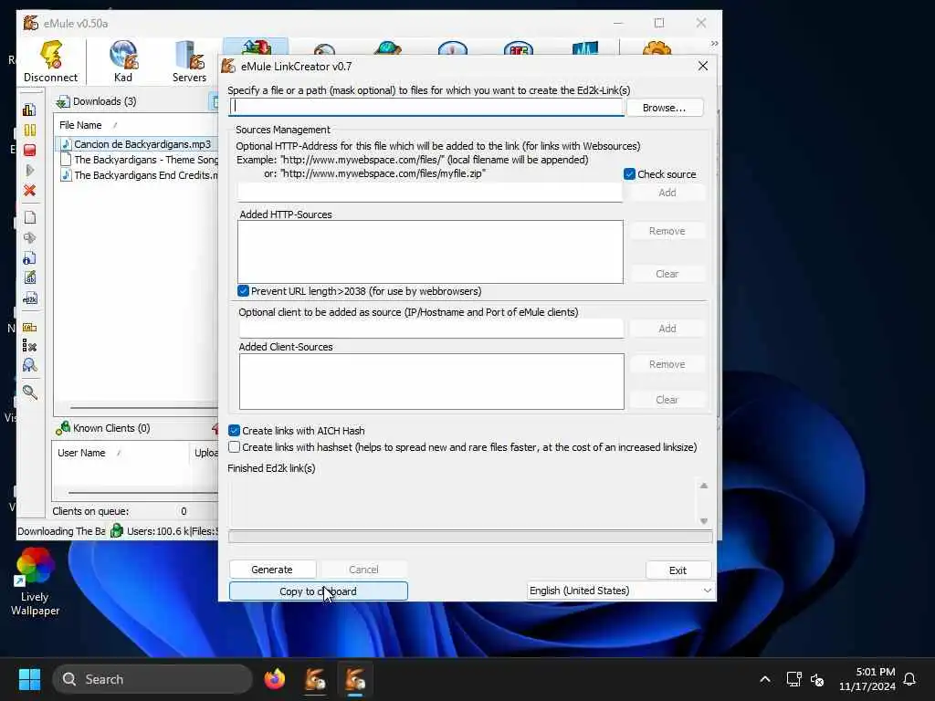The height and width of the screenshot is (701, 935).
Task: Click the gray Resume play icon
Action: tap(29, 171)
